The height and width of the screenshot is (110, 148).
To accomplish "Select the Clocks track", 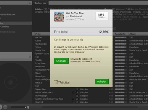I will (x=38, y=41).
